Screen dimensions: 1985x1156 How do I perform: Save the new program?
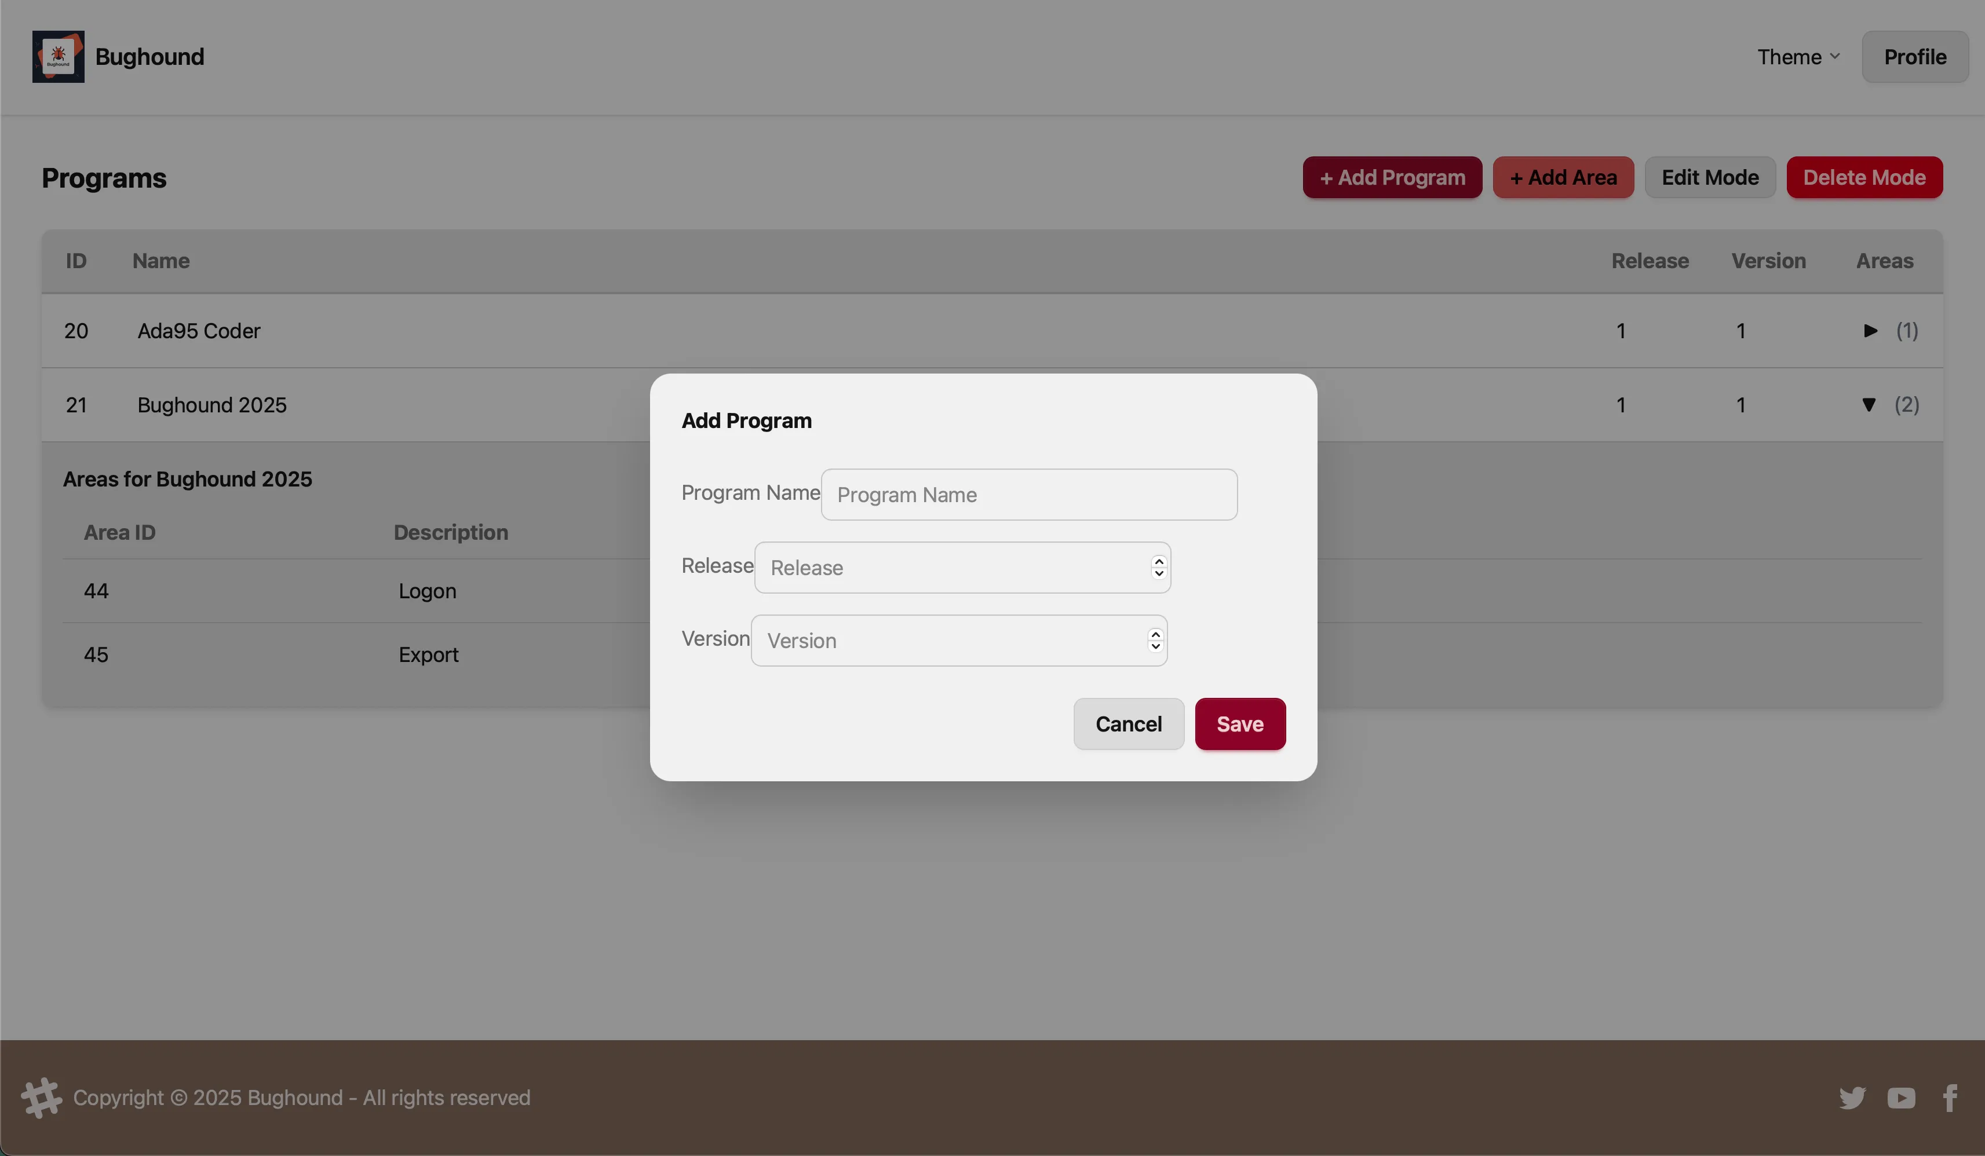tap(1239, 724)
